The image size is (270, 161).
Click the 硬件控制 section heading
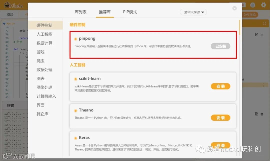pos(77,25)
